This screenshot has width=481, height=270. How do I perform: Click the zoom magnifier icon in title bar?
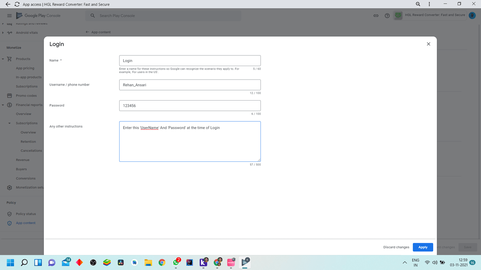pos(418,4)
